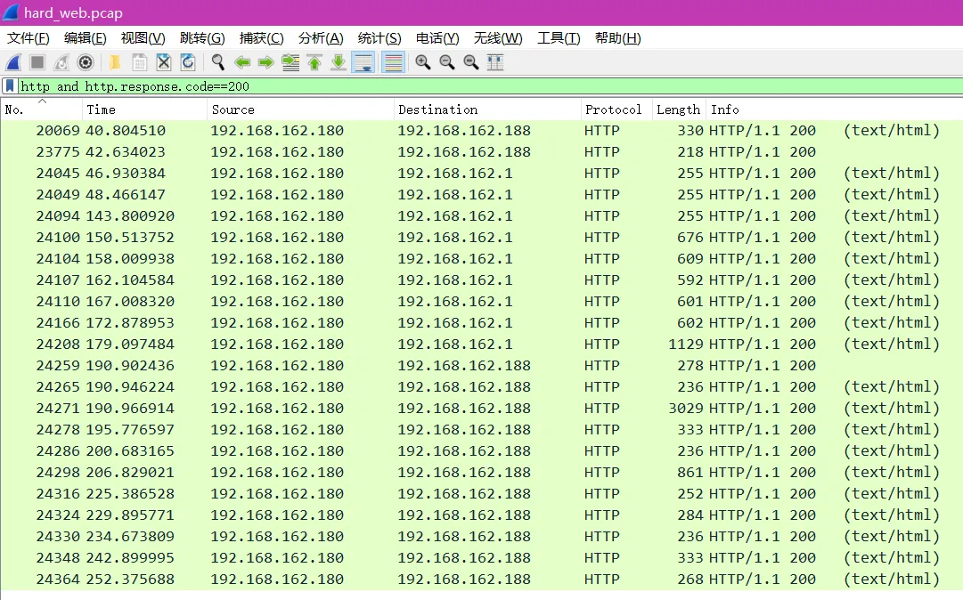Image resolution: width=963 pixels, height=600 pixels.
Task: Click the open capture file folder icon
Action: coord(115,62)
